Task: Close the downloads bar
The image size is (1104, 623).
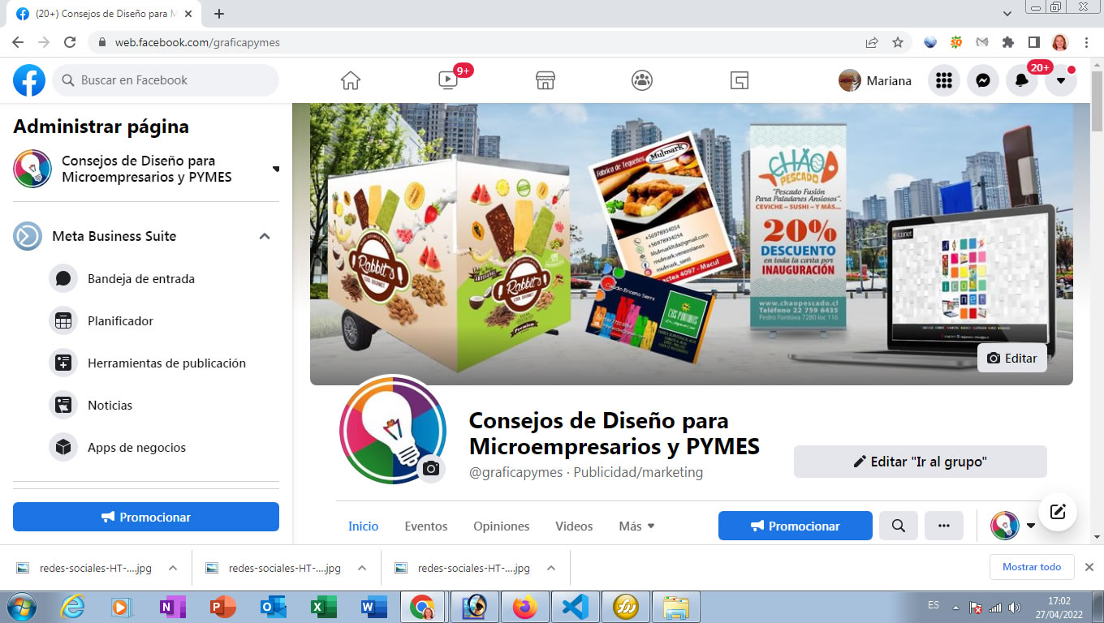Action: pyautogui.click(x=1089, y=567)
